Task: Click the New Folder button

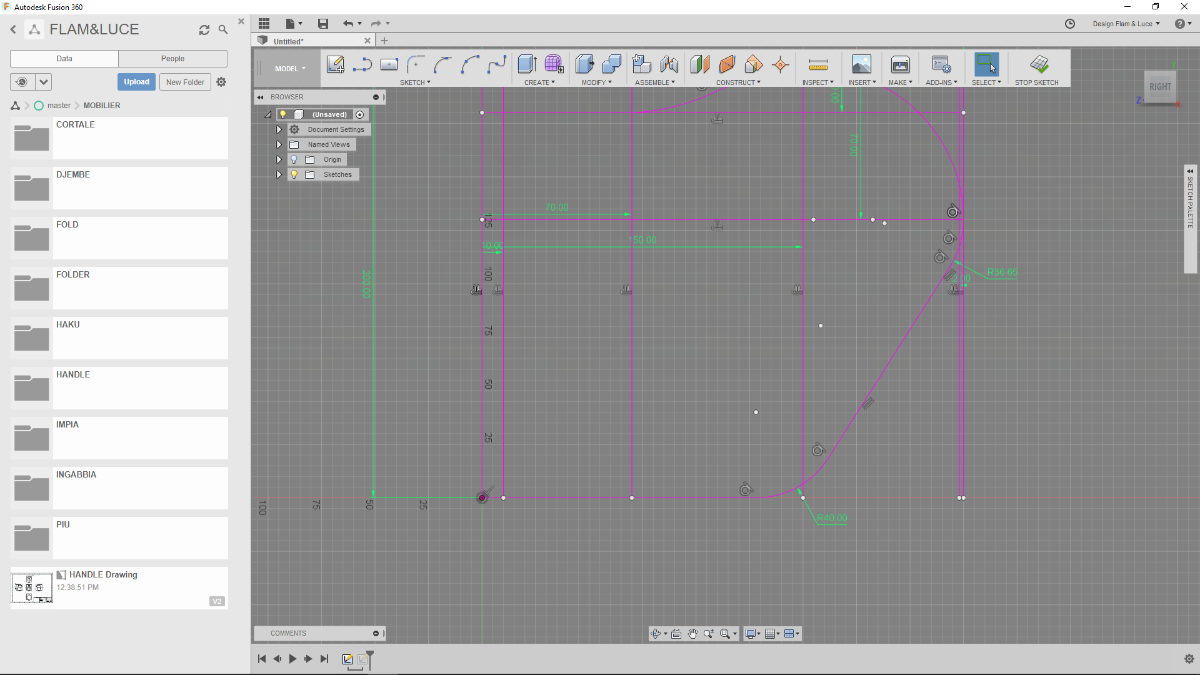Action: (x=184, y=82)
